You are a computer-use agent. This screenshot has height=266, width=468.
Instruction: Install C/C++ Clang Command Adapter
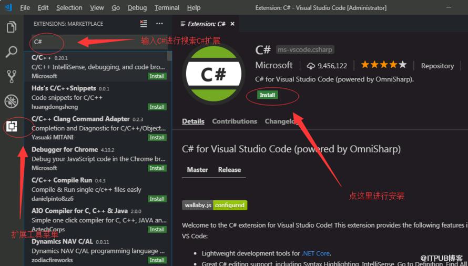coord(157,138)
